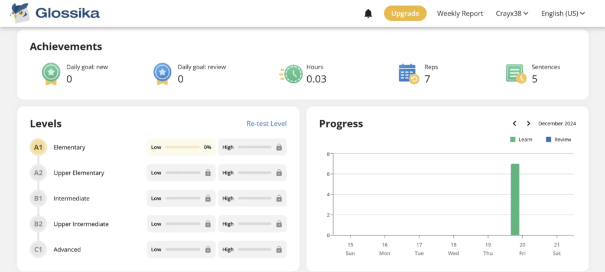The height and width of the screenshot is (272, 605).
Task: Open notifications via the bell icon
Action: (x=369, y=14)
